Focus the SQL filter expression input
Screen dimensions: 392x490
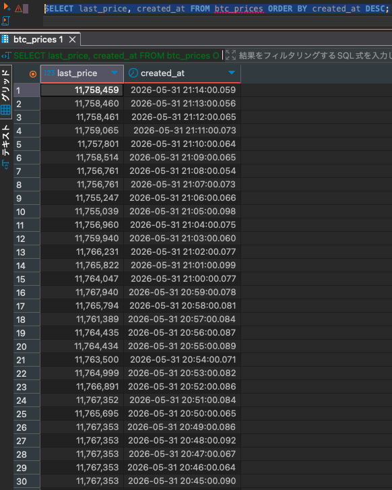click(315, 56)
